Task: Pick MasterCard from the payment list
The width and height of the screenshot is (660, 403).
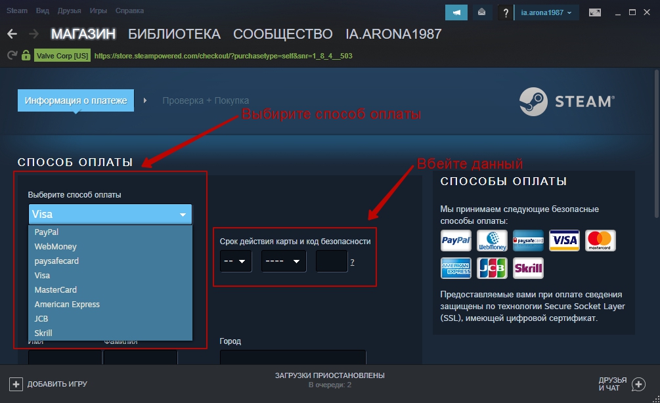Action: (110, 290)
